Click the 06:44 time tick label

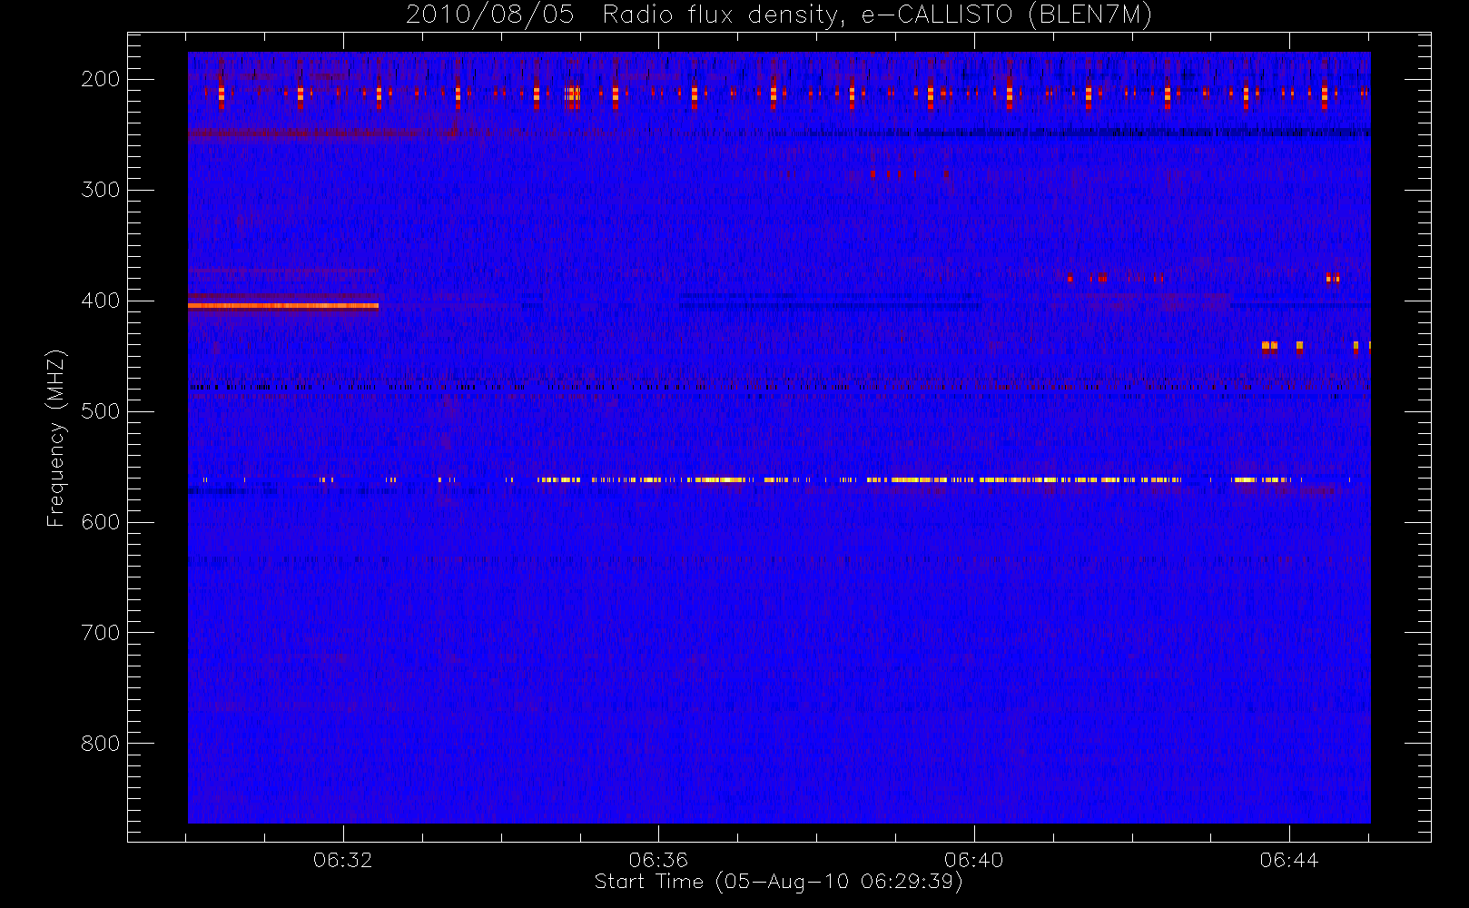[1289, 860]
